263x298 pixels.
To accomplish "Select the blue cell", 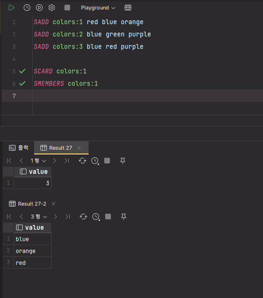I will click(33, 239).
